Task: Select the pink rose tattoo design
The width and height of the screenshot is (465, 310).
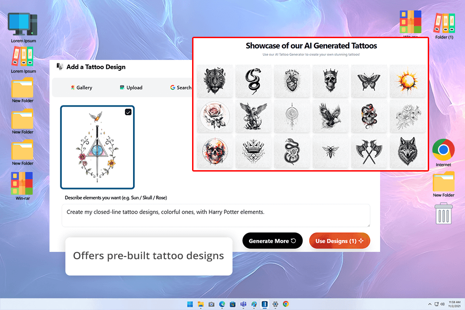Action: [x=215, y=116]
